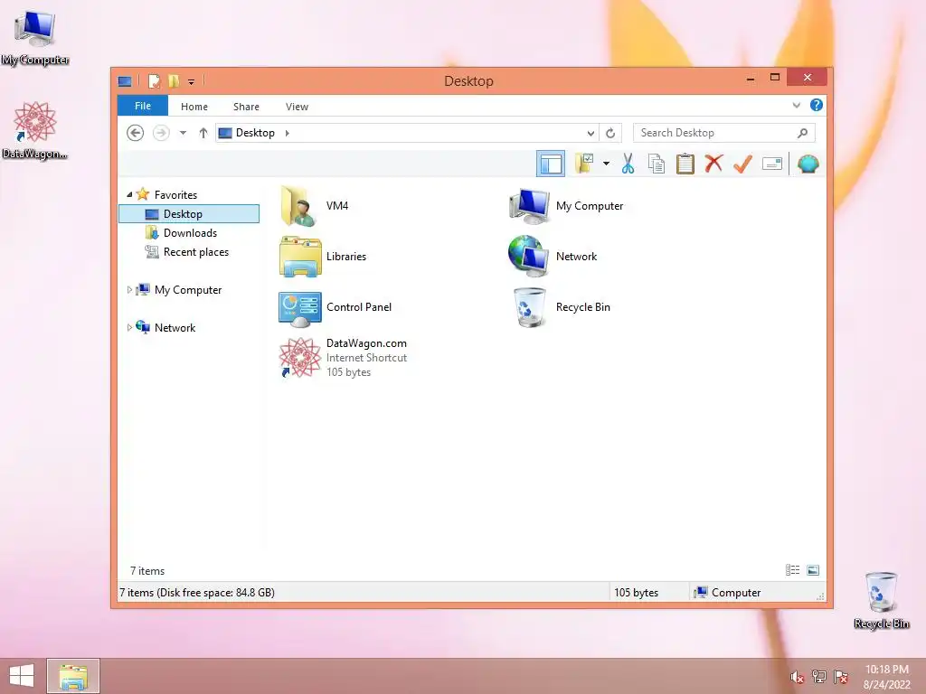Expand My Computer in navigation pane

point(129,290)
